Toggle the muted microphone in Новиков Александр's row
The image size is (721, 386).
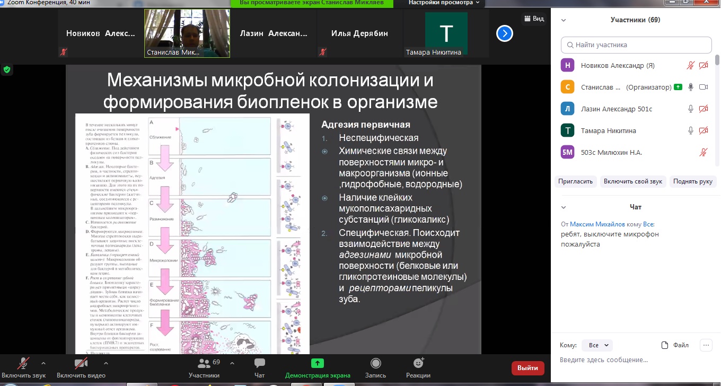(690, 65)
